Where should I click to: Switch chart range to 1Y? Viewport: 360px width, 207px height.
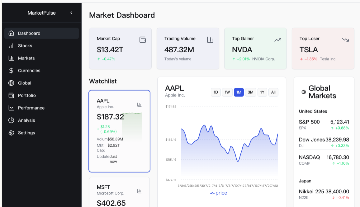pos(262,92)
